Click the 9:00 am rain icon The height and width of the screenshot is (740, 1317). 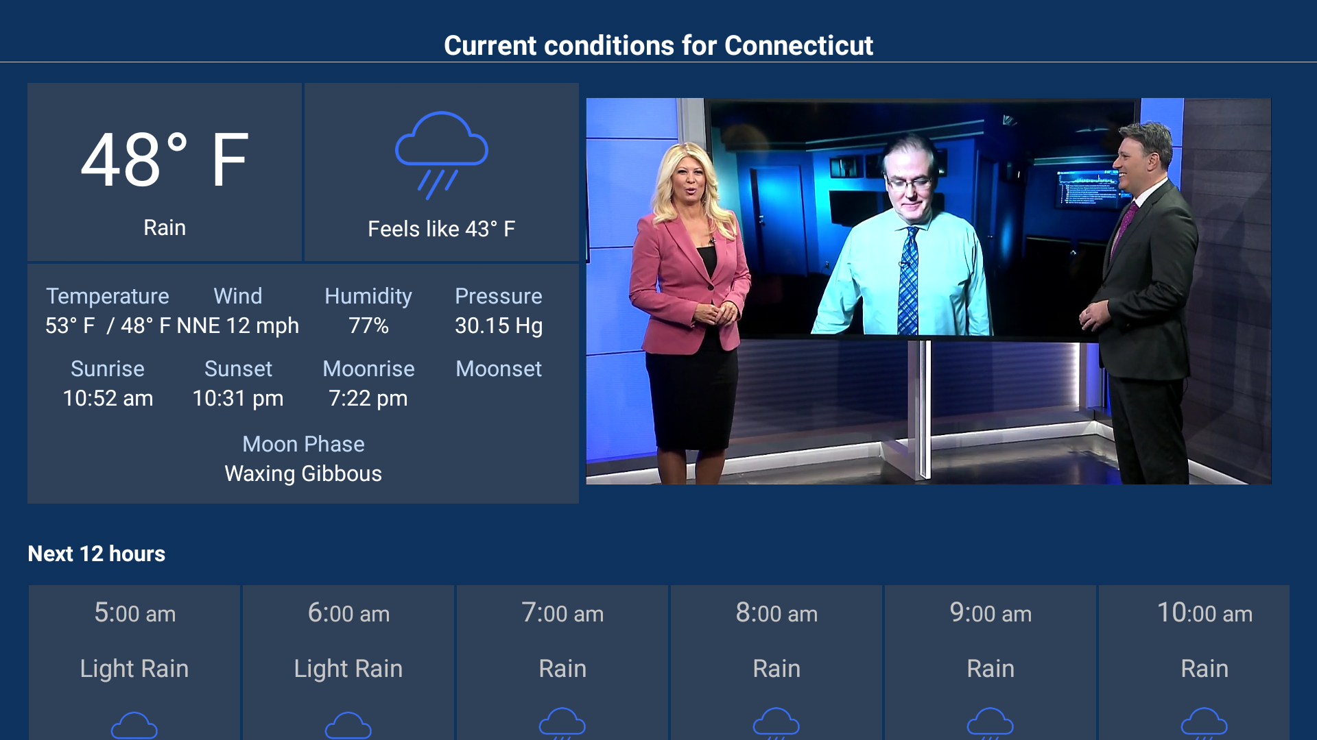tap(990, 723)
